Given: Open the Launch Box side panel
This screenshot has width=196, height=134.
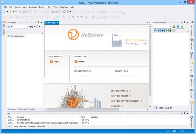Looking at the screenshot, I should (x=191, y=107).
